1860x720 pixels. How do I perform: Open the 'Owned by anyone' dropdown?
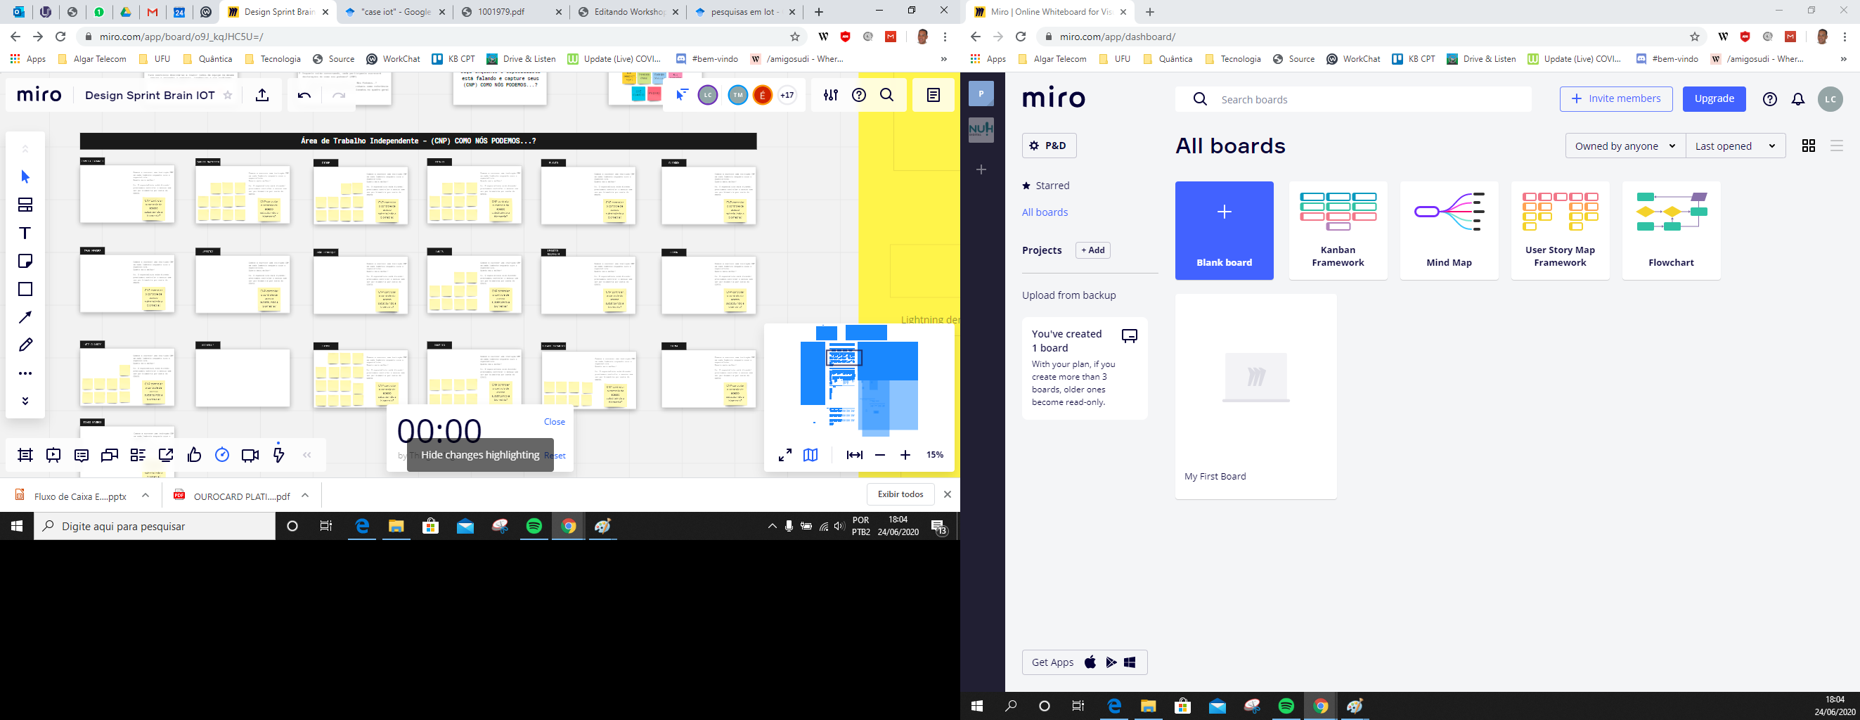pos(1624,146)
